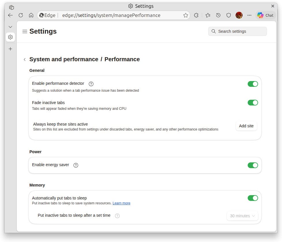Go back using the browser back arrow
This screenshot has width=282, height=242.
[10, 15]
